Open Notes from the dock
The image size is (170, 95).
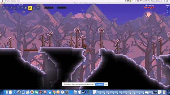coord(10,92)
